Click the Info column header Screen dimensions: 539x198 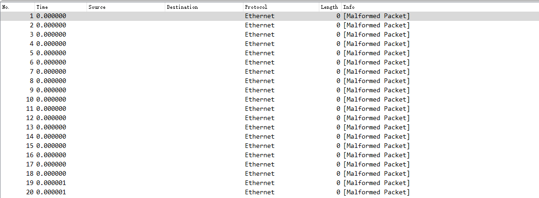click(x=440, y=7)
